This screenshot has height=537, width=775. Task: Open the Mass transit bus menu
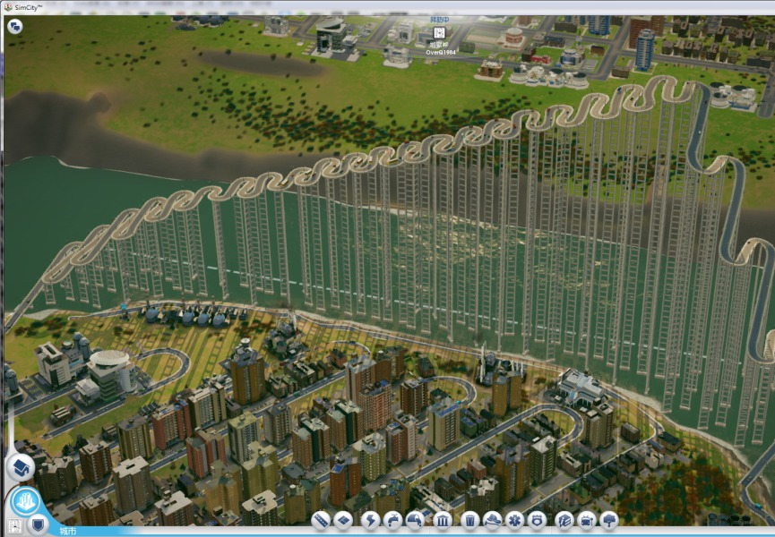pyautogui.click(x=587, y=520)
